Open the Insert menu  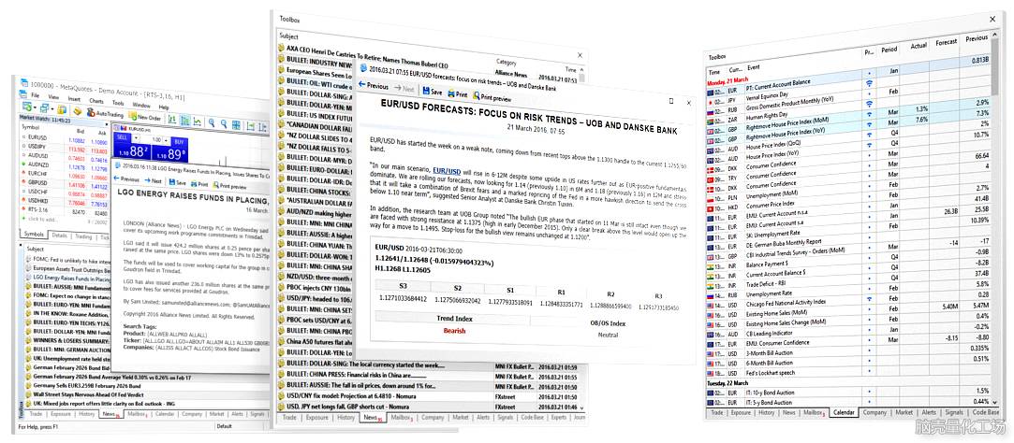(74, 99)
